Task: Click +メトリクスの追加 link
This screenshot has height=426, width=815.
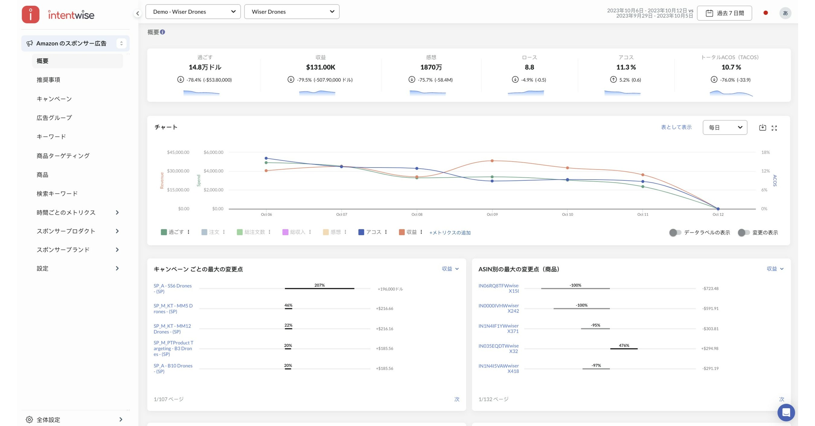Action: 450,232
